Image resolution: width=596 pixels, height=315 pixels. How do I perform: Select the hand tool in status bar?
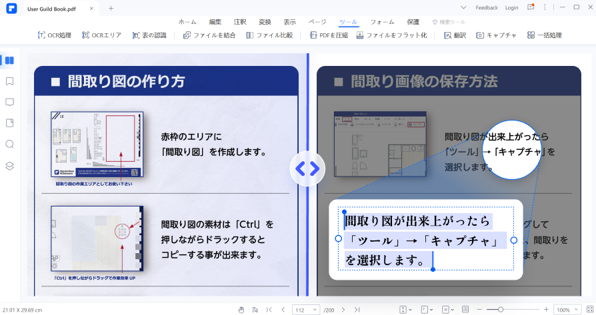click(x=241, y=310)
